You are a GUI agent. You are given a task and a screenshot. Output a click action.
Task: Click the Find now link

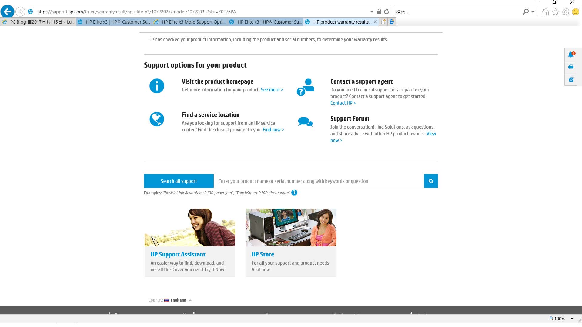coord(273,130)
